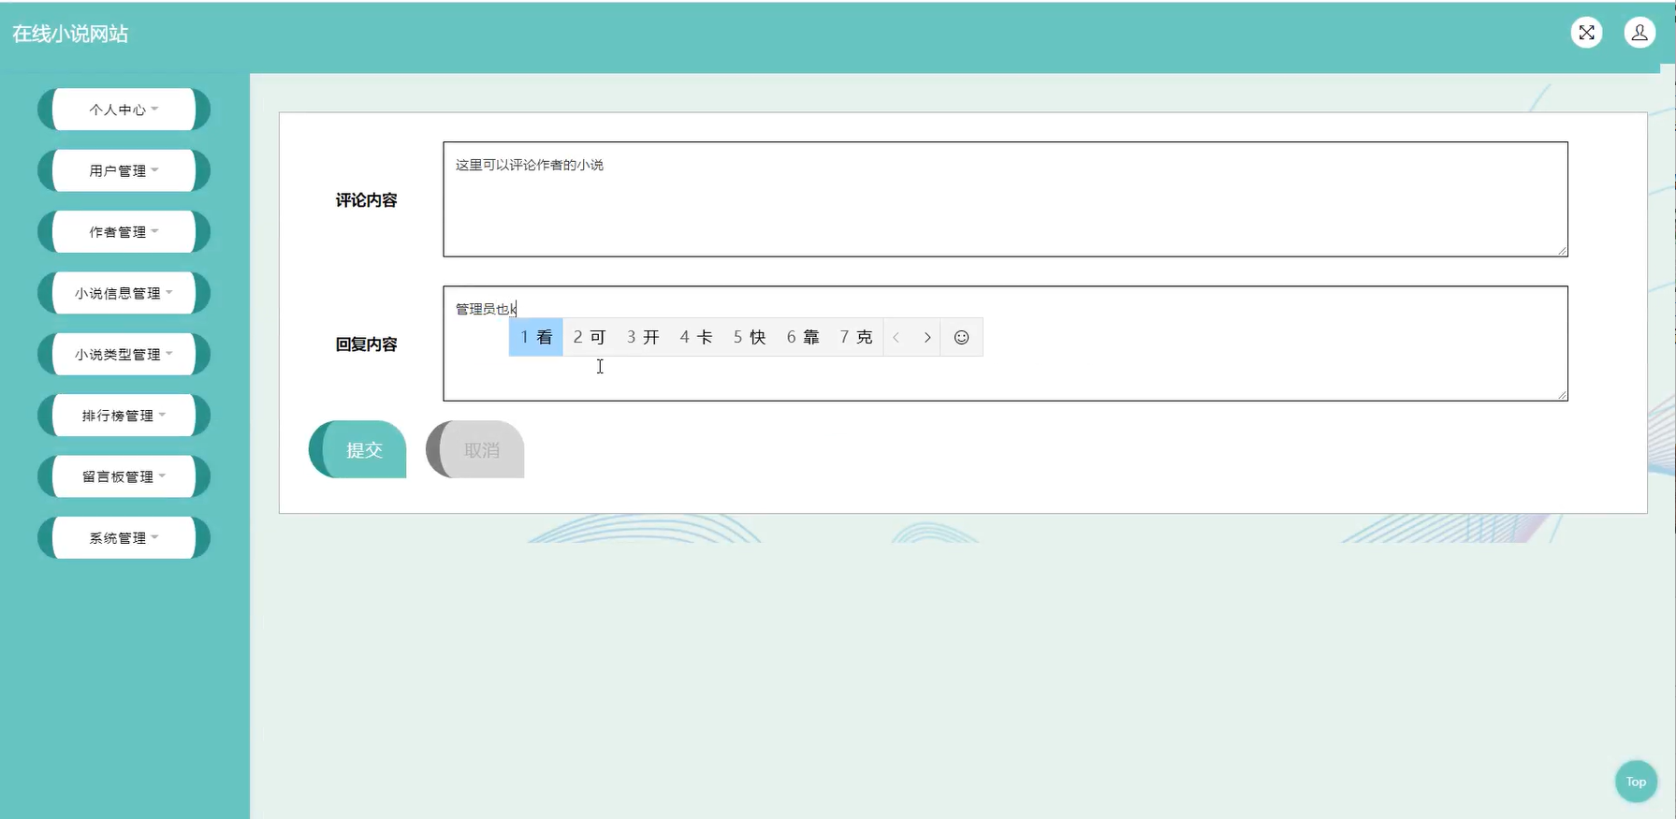This screenshot has width=1676, height=819.
Task: Select IME candidate 2 可
Action: pyautogui.click(x=590, y=337)
